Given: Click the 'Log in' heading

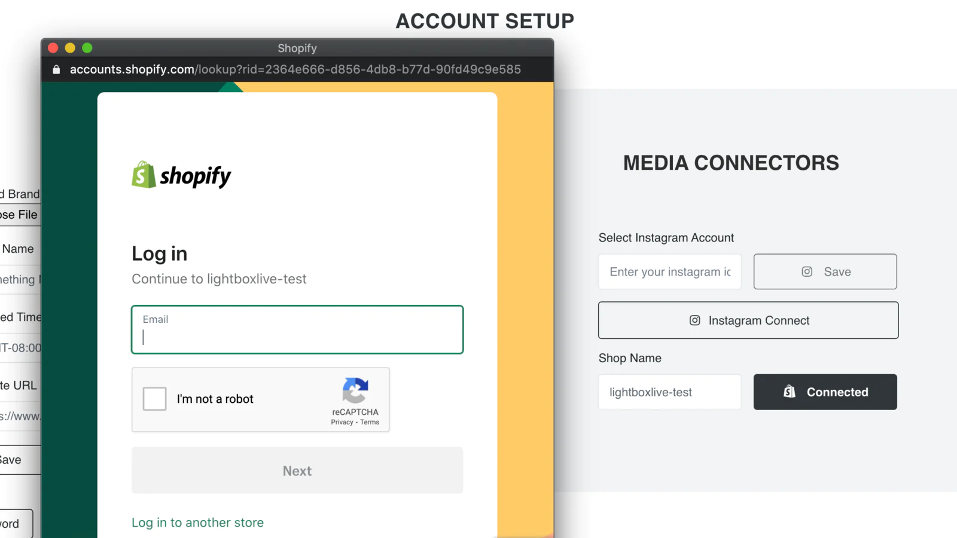Looking at the screenshot, I should 159,254.
